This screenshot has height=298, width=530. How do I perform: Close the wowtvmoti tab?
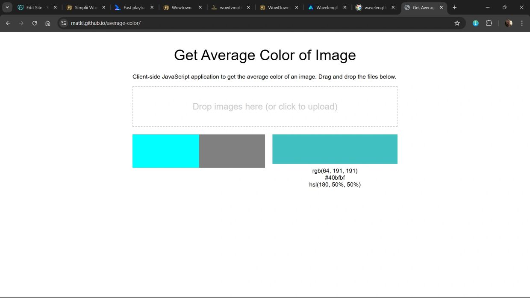(248, 8)
